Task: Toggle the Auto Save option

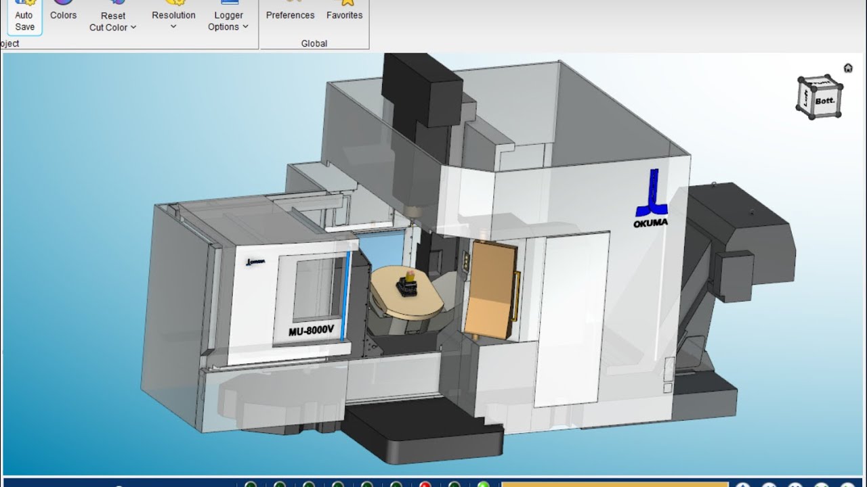Action: tap(24, 16)
